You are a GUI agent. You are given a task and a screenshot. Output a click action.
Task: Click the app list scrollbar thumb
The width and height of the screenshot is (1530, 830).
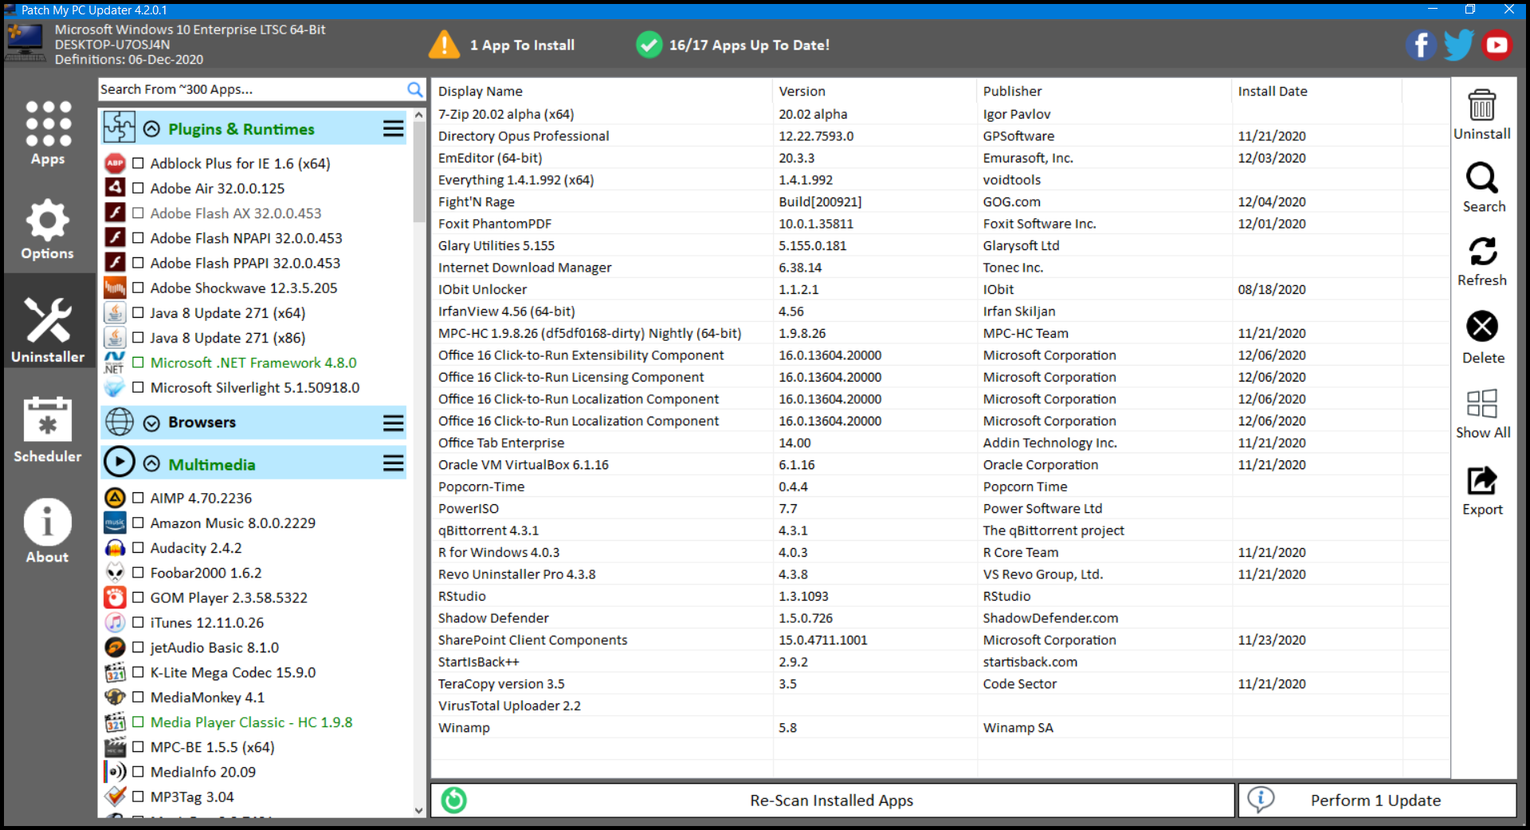pyautogui.click(x=419, y=171)
